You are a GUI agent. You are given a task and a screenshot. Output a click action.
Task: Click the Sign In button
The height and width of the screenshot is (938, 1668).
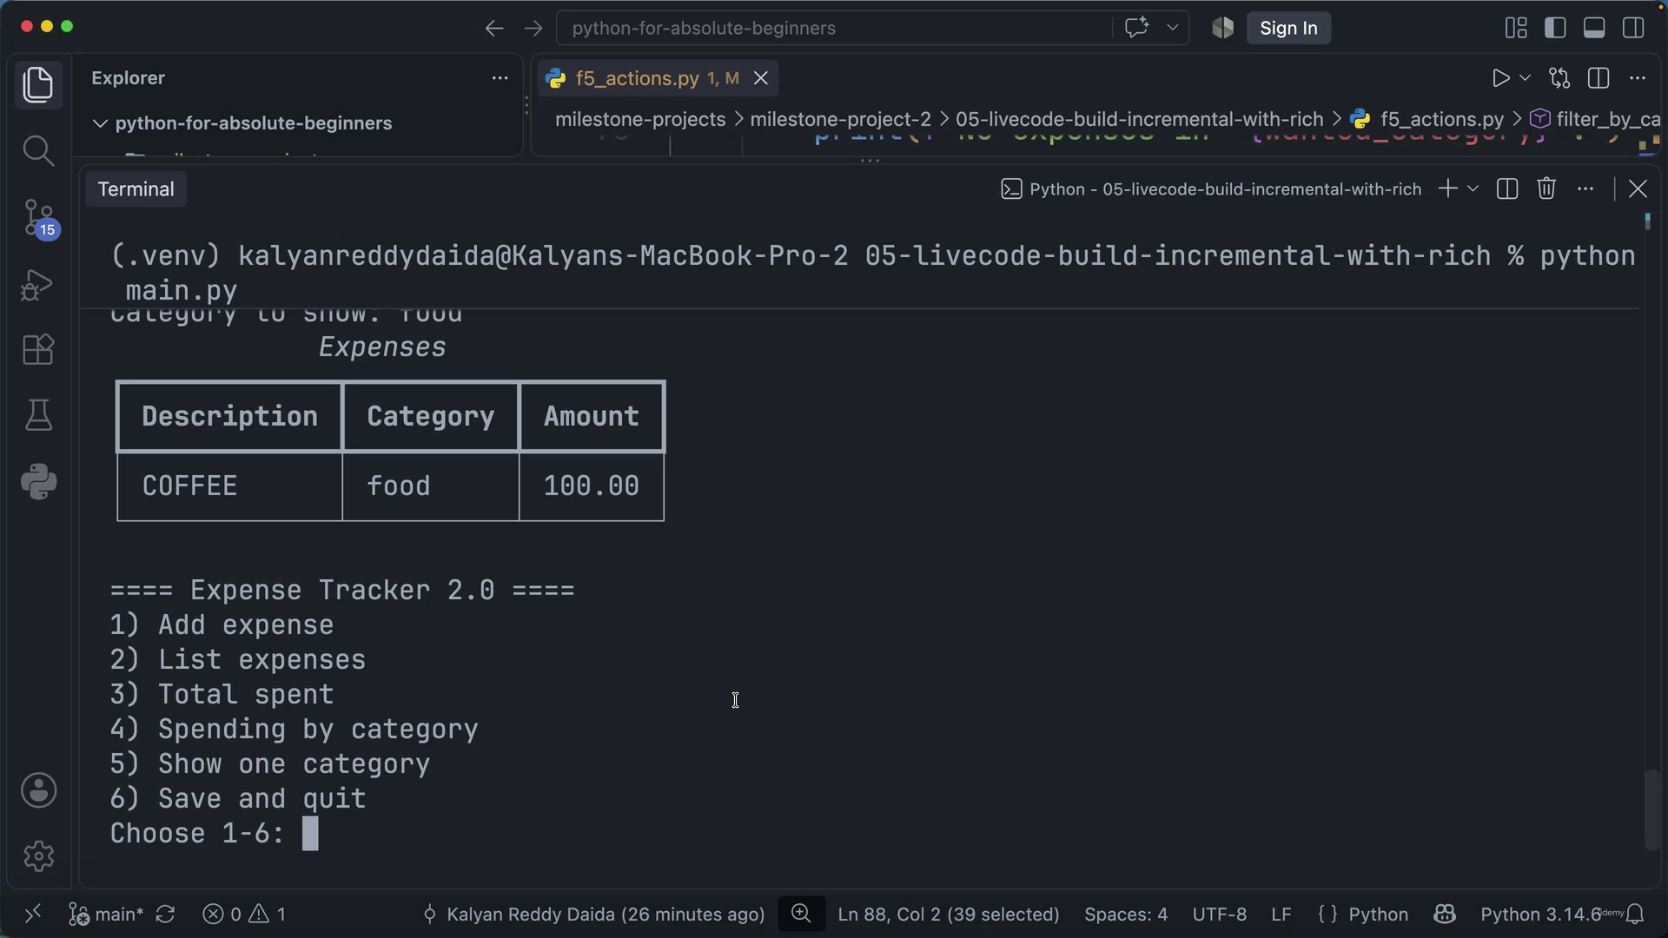(x=1288, y=28)
